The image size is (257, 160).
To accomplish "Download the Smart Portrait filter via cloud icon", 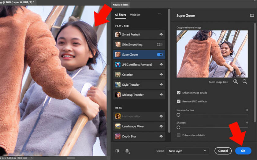I will 161,34.
